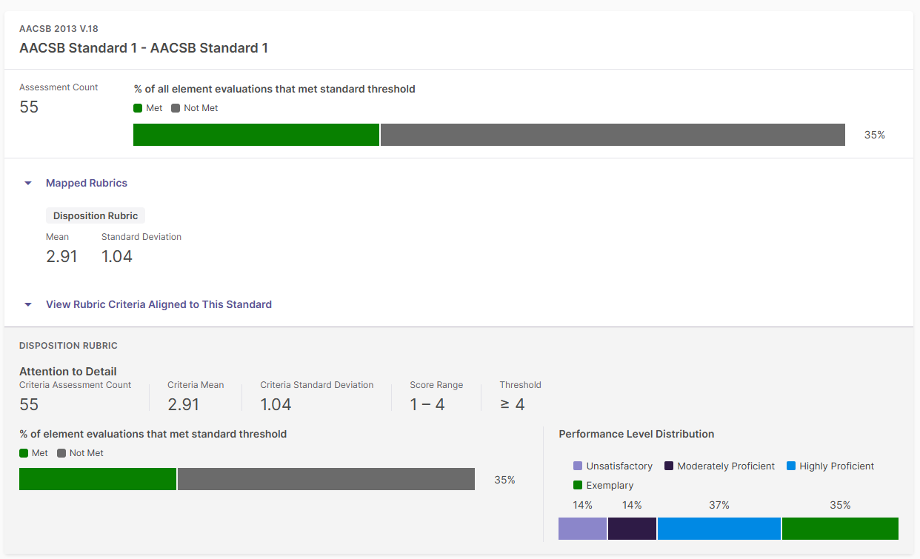Click the green Met segment of criteria bar
Screen dimensions: 920x559
coord(98,479)
